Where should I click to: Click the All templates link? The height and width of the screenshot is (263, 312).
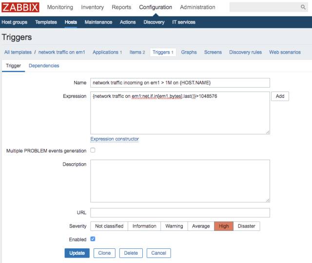[x=18, y=52]
